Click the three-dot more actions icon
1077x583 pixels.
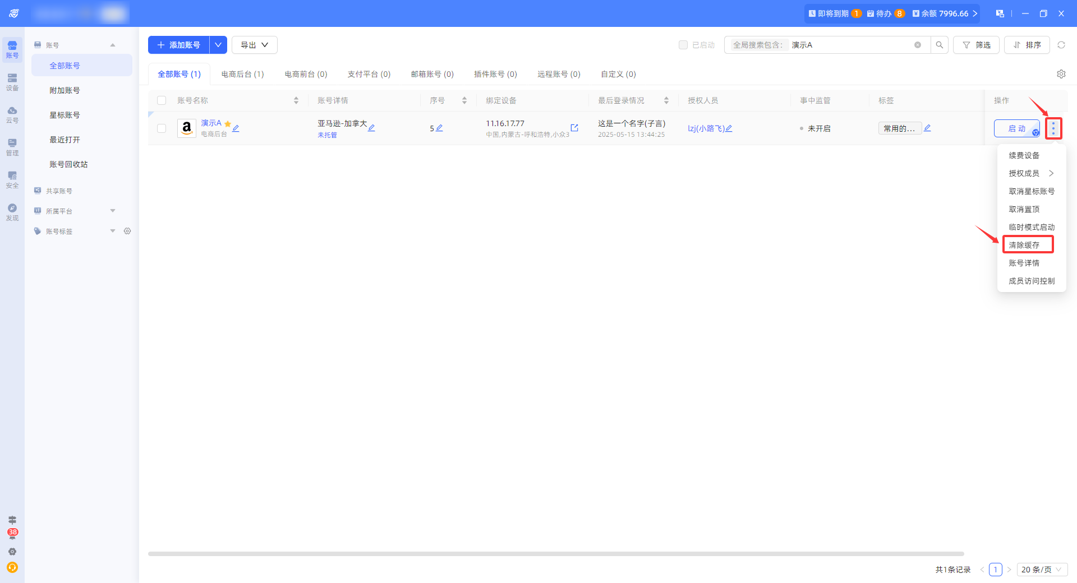(1053, 128)
